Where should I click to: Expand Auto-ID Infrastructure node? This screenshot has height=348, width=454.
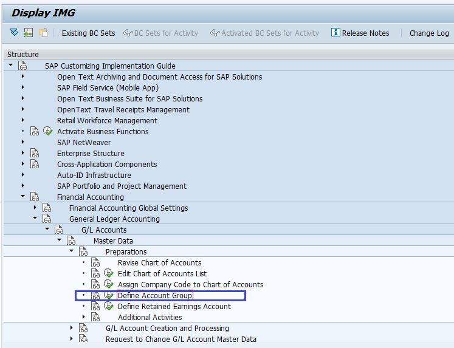[23, 175]
